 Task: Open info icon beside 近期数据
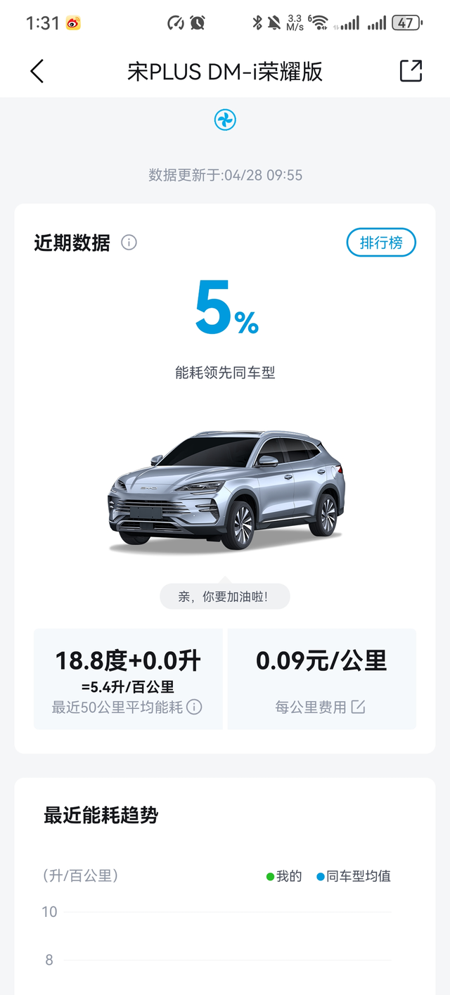click(x=129, y=243)
